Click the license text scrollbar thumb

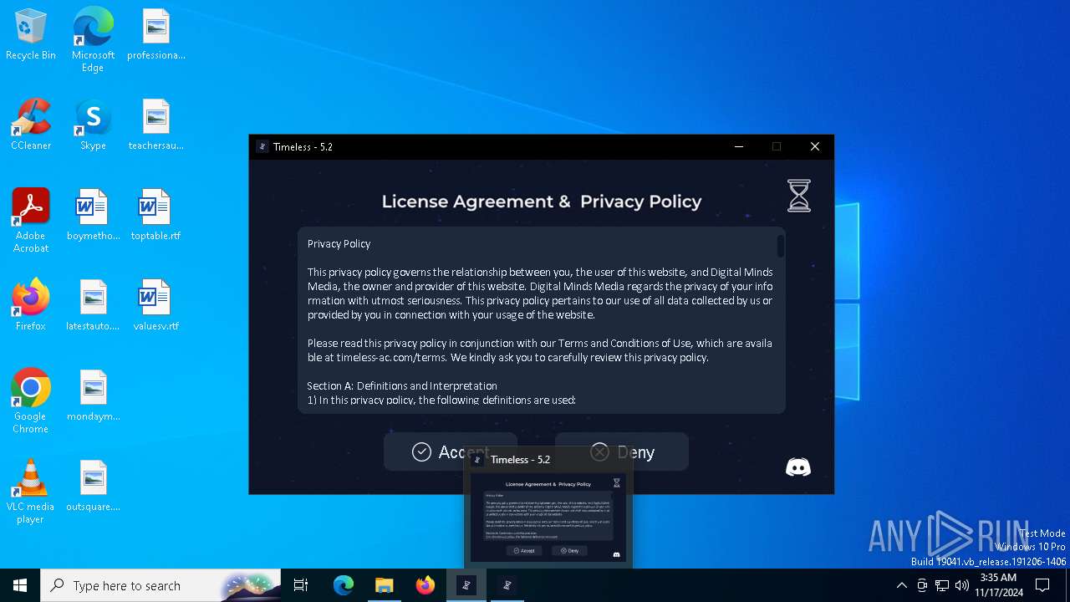point(781,246)
